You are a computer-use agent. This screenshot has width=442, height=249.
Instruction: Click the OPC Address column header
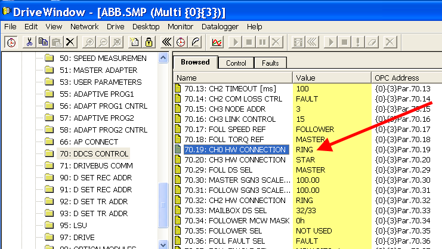click(x=406, y=78)
